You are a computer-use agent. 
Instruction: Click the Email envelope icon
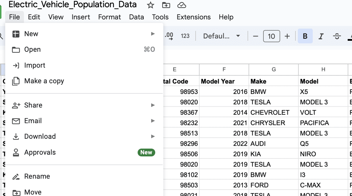[x=16, y=121]
